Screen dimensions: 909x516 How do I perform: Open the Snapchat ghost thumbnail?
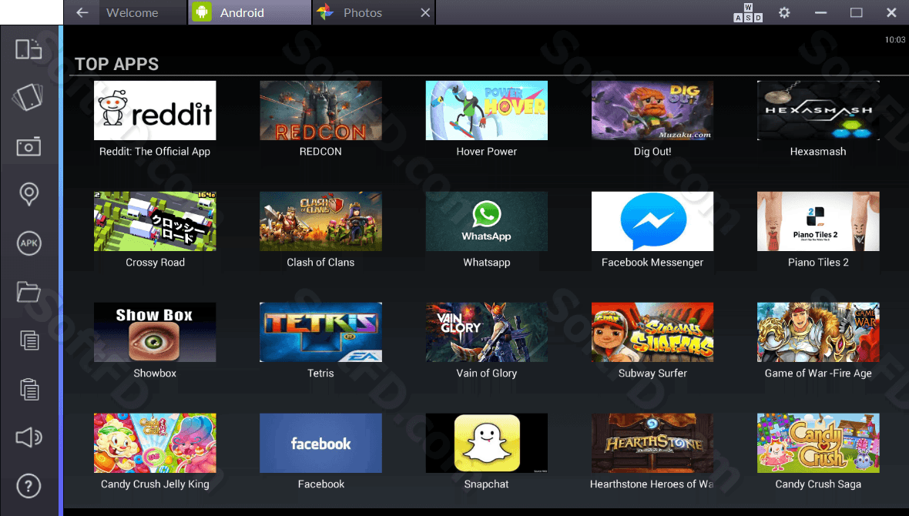(486, 443)
